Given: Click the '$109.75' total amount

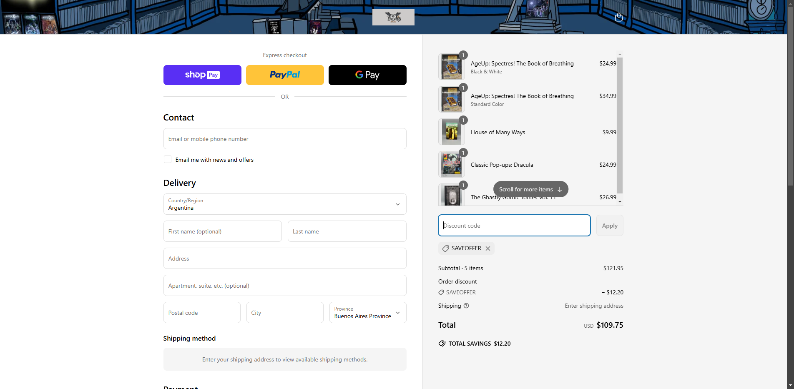Looking at the screenshot, I should (610, 325).
